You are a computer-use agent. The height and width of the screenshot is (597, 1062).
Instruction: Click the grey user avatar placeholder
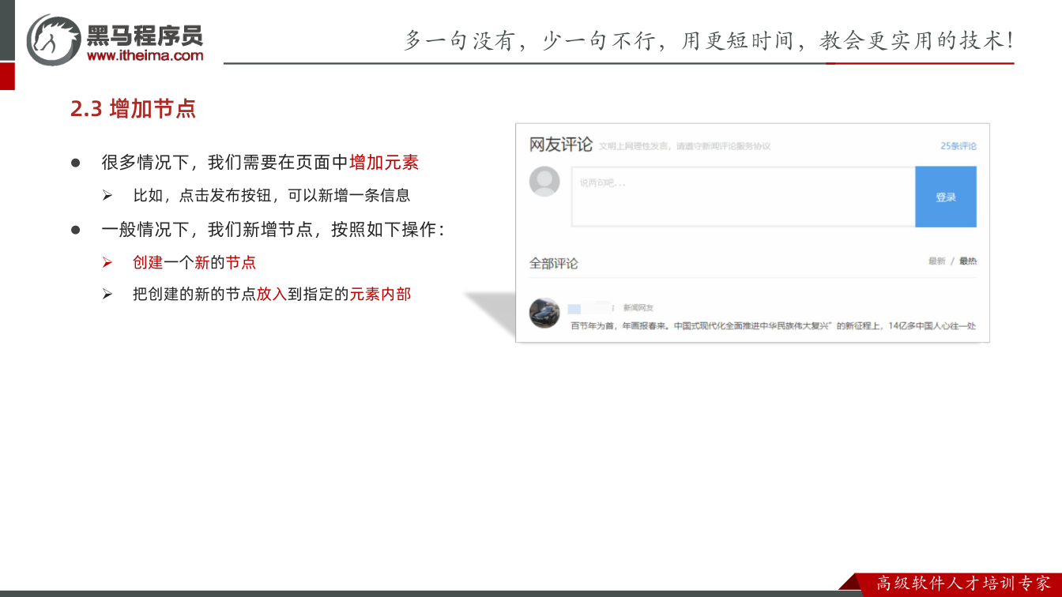(x=544, y=182)
